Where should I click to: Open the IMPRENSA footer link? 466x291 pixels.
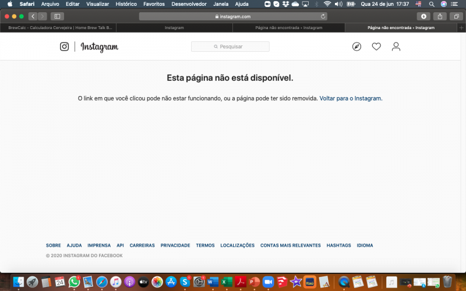(x=99, y=245)
